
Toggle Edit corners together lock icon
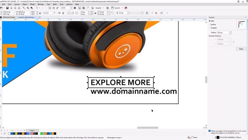click(95, 13)
